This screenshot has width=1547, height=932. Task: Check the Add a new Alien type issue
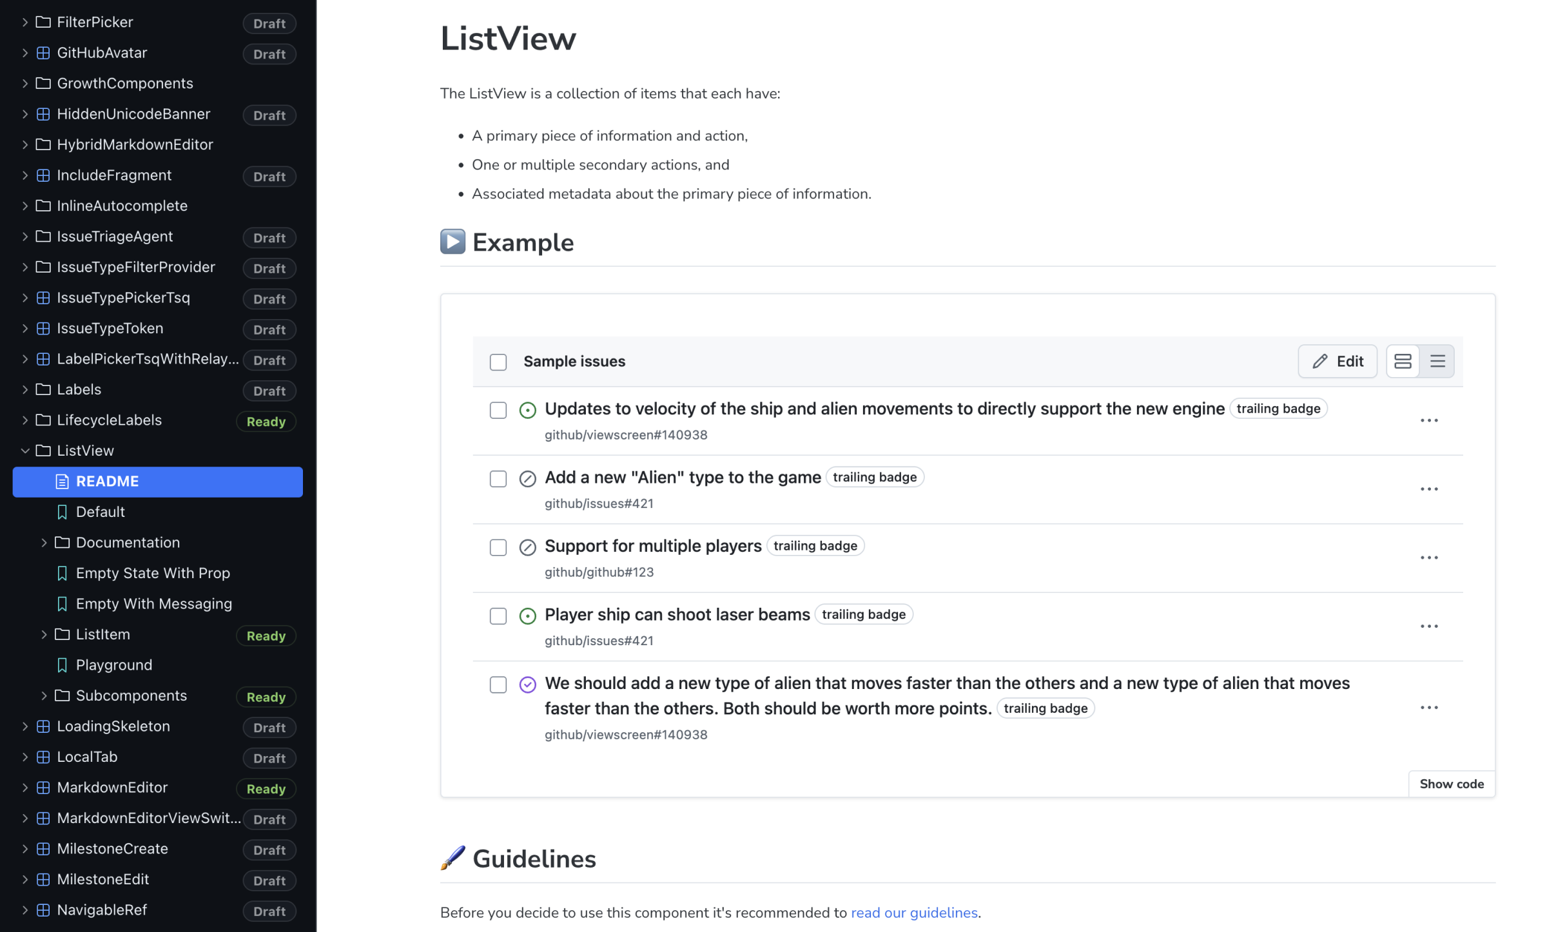[x=498, y=479]
